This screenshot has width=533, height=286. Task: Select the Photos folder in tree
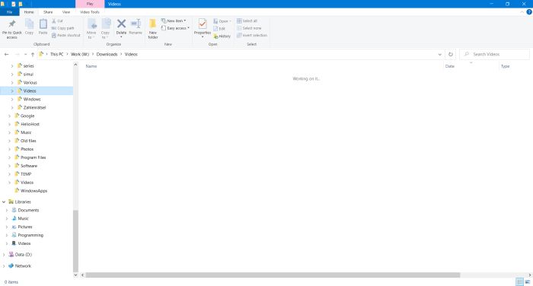click(x=27, y=149)
